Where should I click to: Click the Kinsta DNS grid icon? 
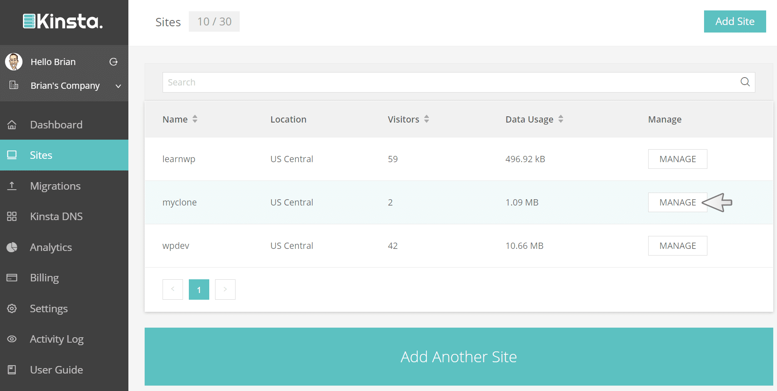[x=12, y=216]
